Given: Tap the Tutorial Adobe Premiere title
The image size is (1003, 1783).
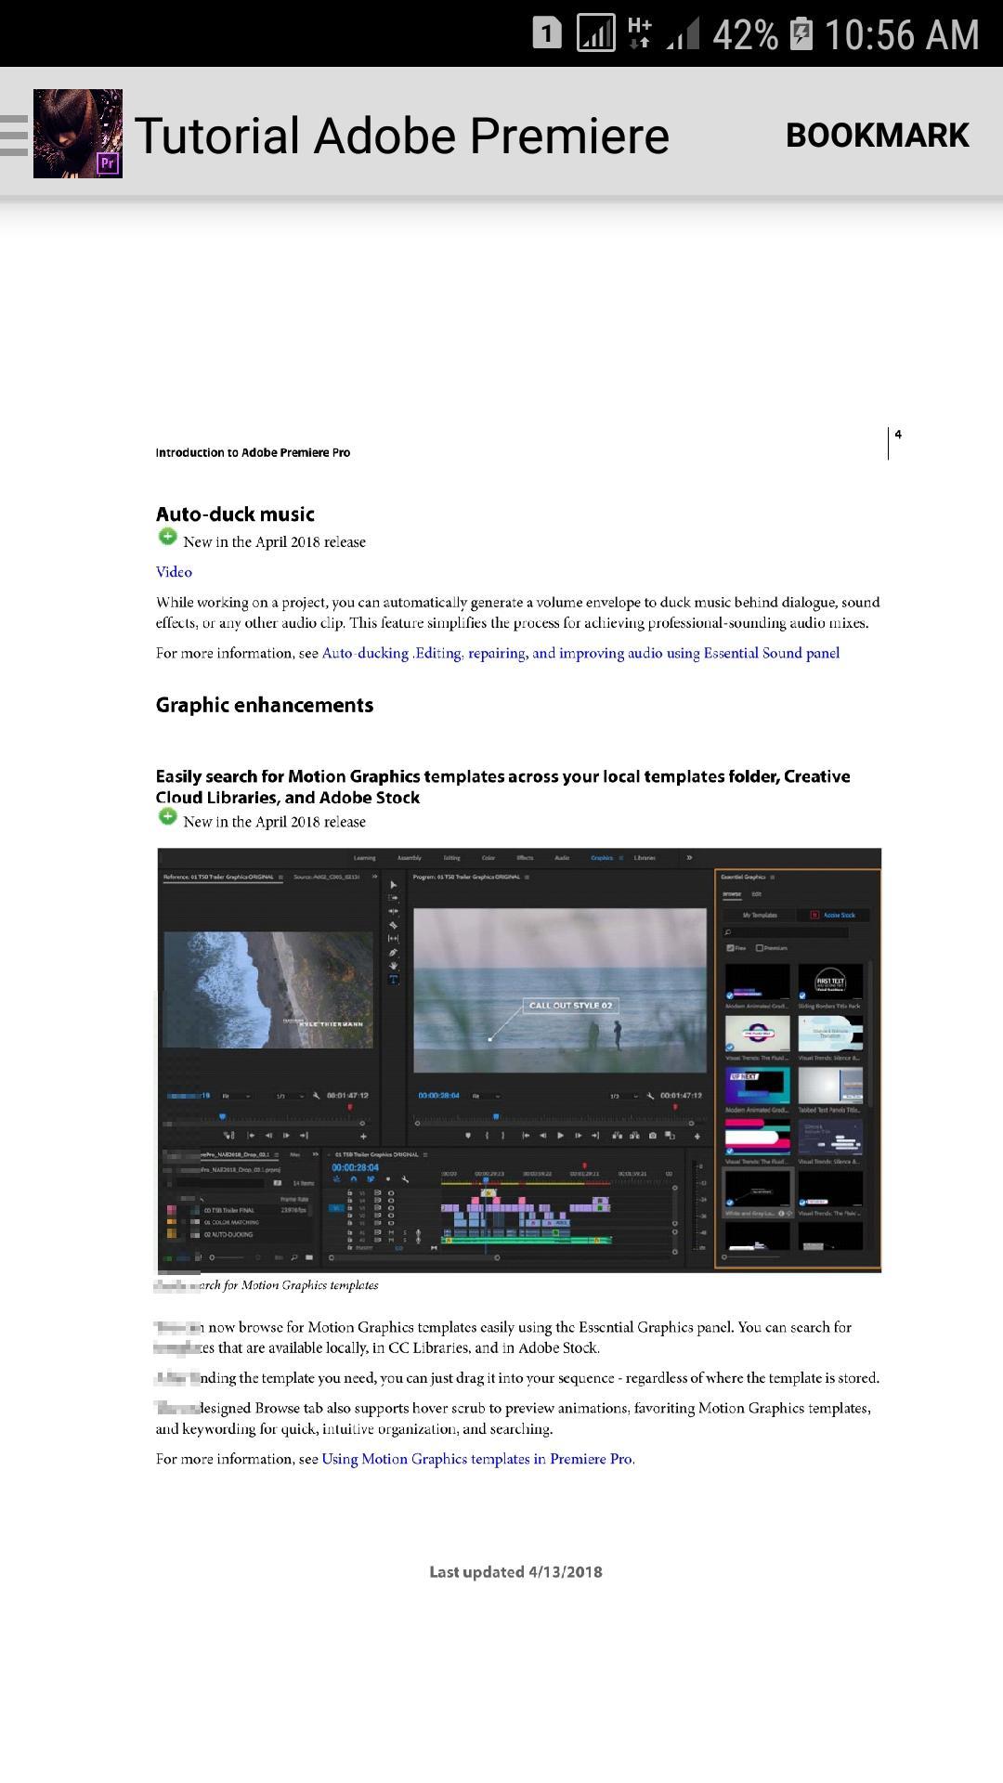Looking at the screenshot, I should click(402, 136).
